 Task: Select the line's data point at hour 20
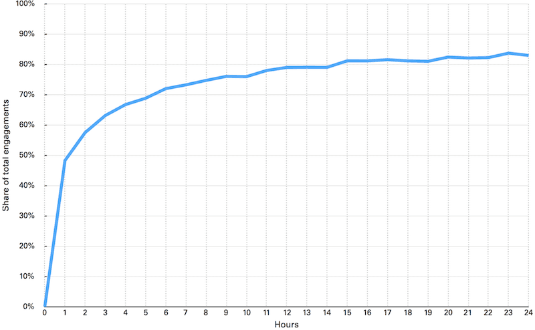coord(448,57)
